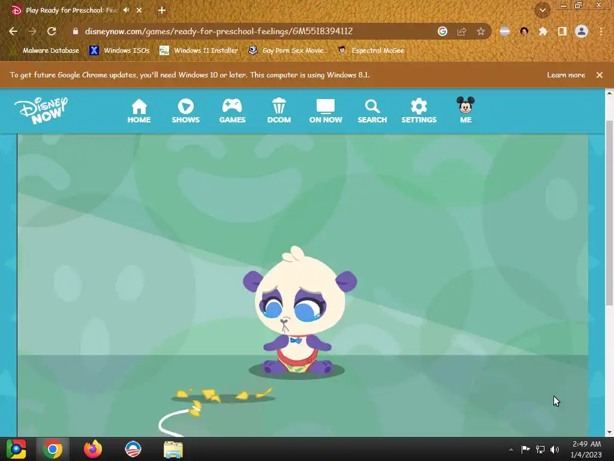Close the Play Ready for Preschool tab
This screenshot has height=461, width=614.
(x=139, y=10)
